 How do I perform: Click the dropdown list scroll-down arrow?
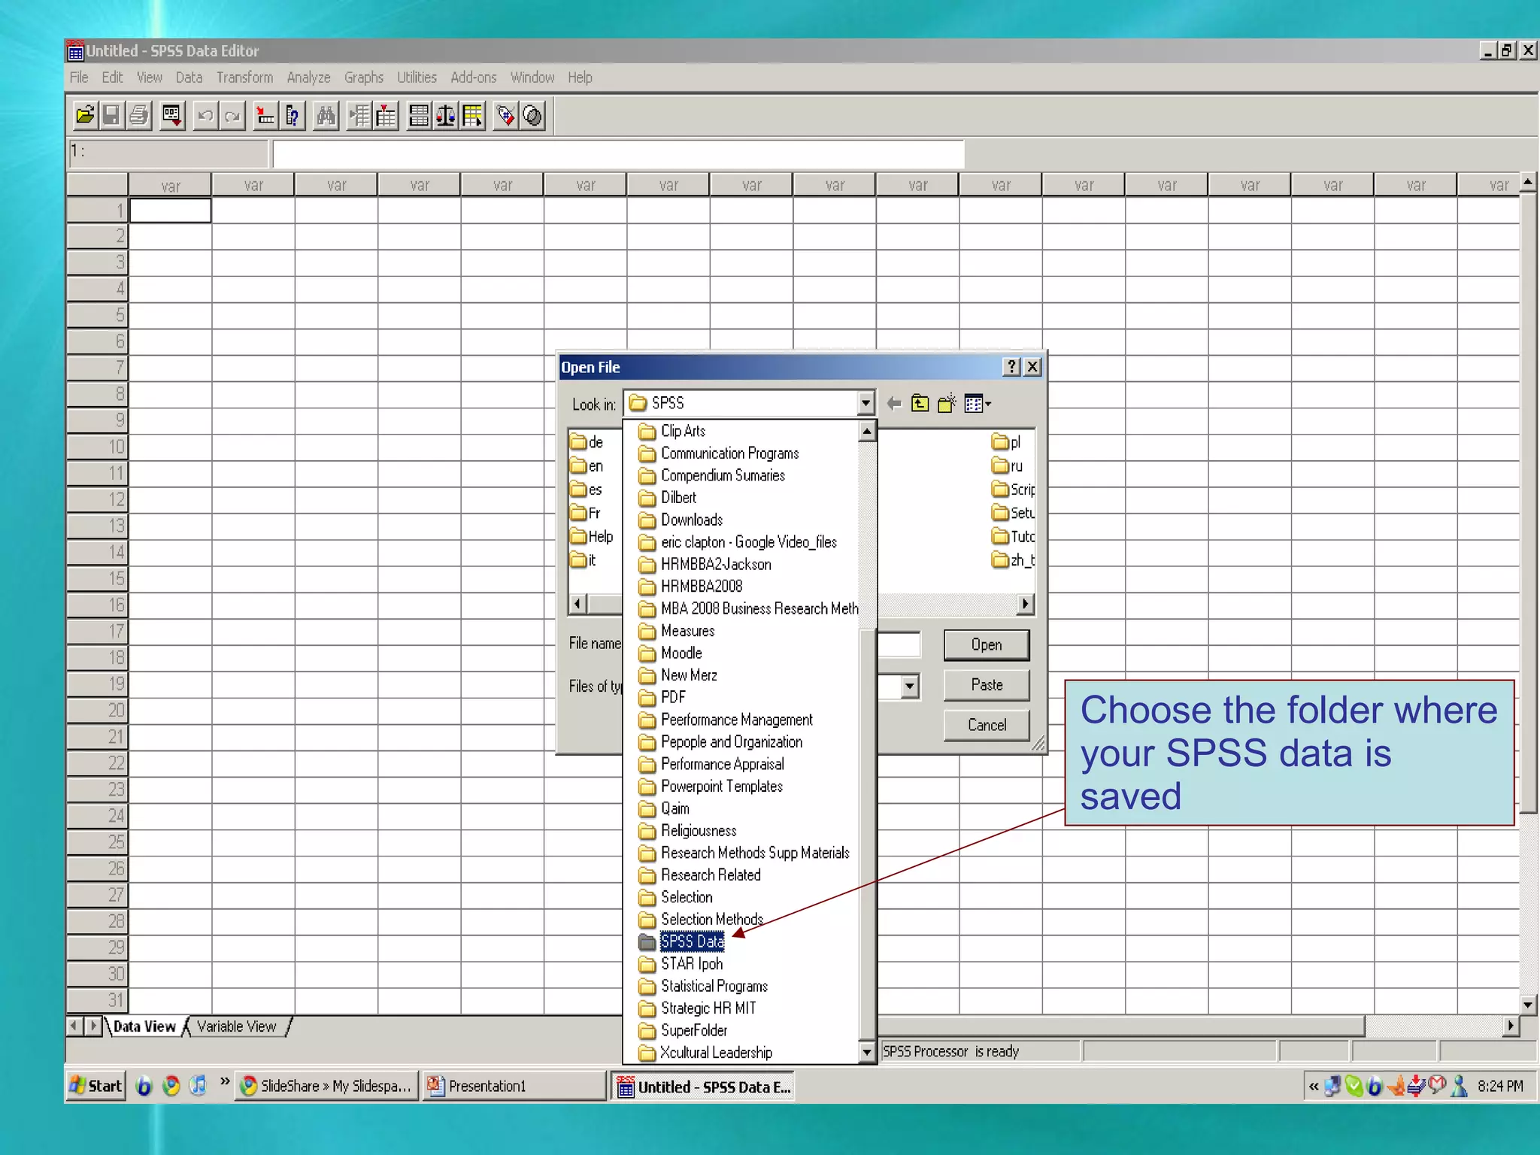867,1052
